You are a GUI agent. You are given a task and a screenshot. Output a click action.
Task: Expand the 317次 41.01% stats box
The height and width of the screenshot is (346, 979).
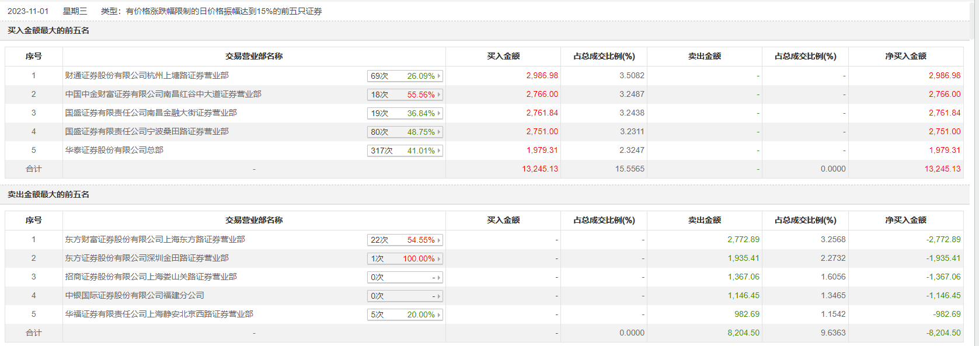pyautogui.click(x=405, y=151)
